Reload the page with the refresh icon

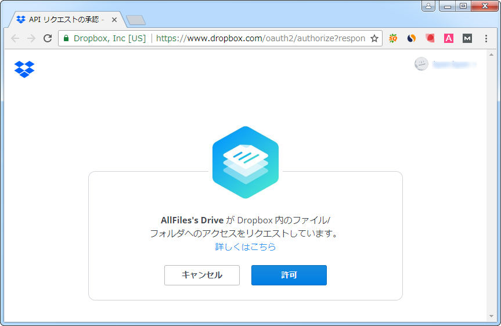48,38
